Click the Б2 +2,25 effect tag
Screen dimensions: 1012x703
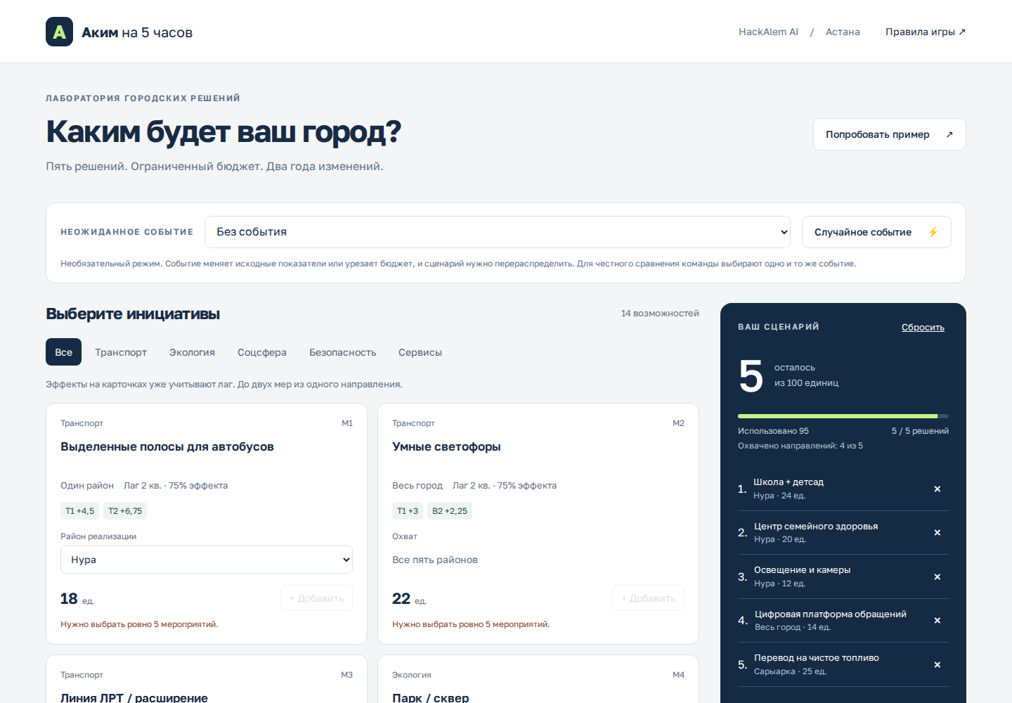(x=450, y=511)
